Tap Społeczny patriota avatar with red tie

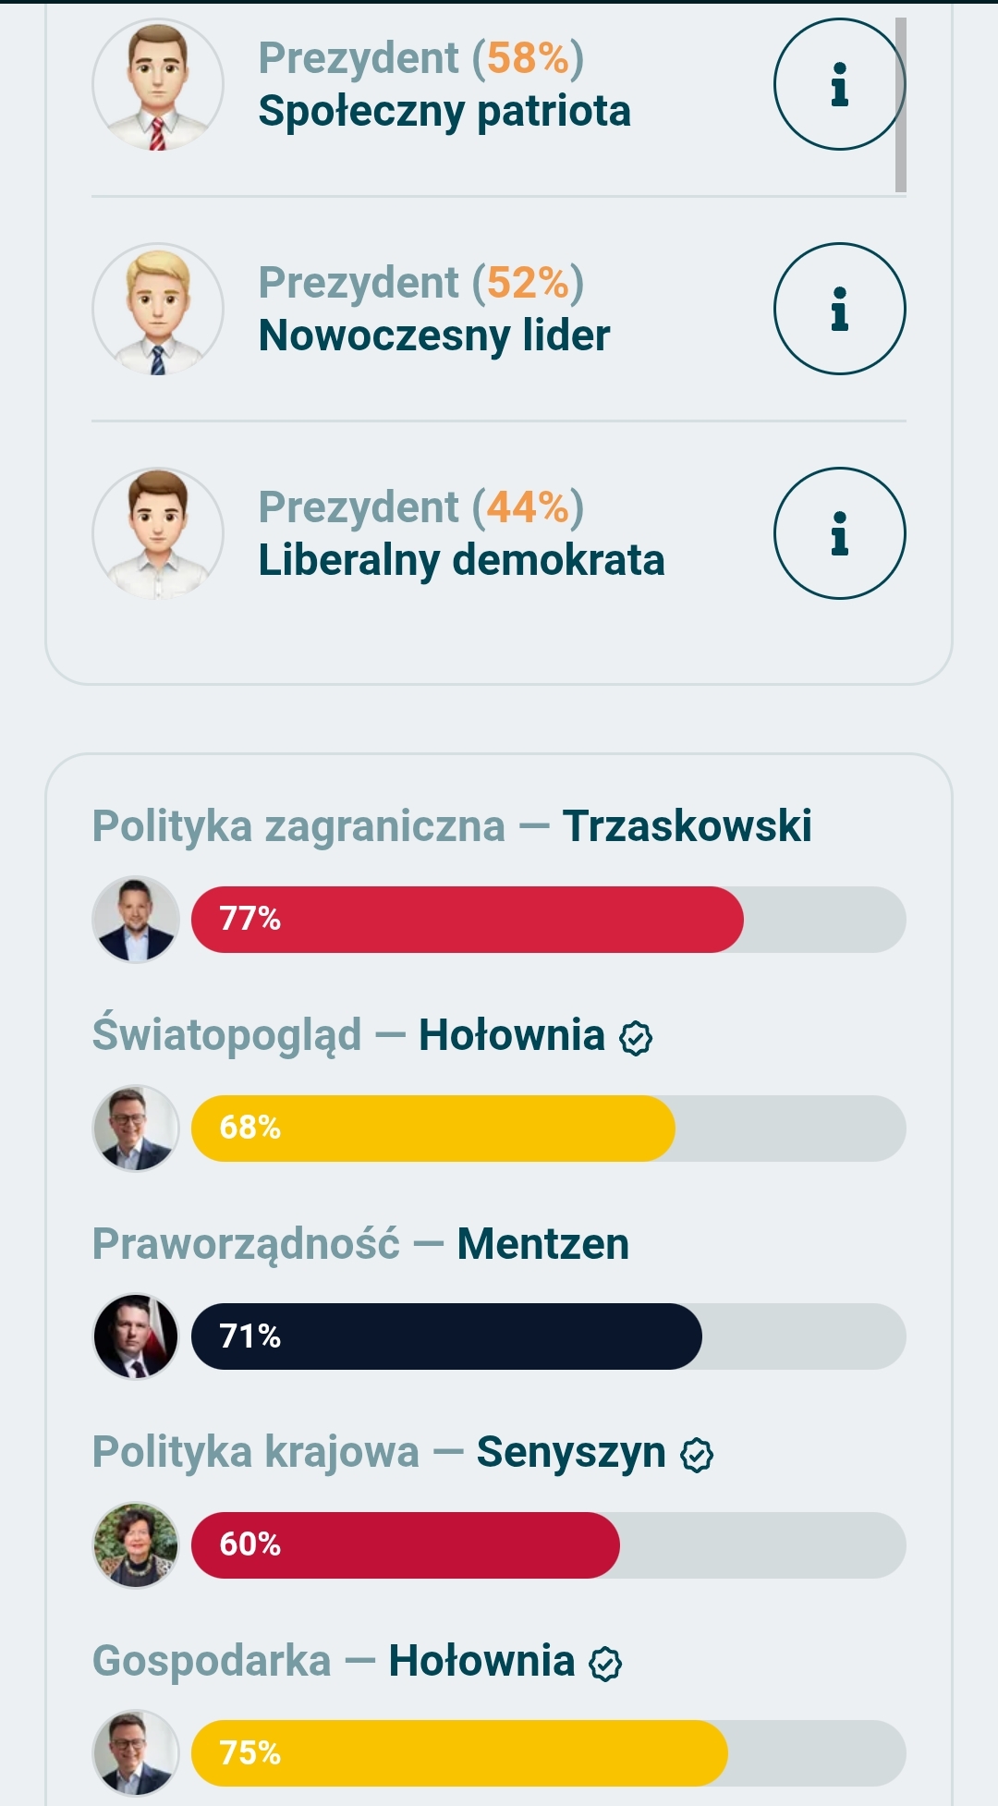[x=158, y=84]
